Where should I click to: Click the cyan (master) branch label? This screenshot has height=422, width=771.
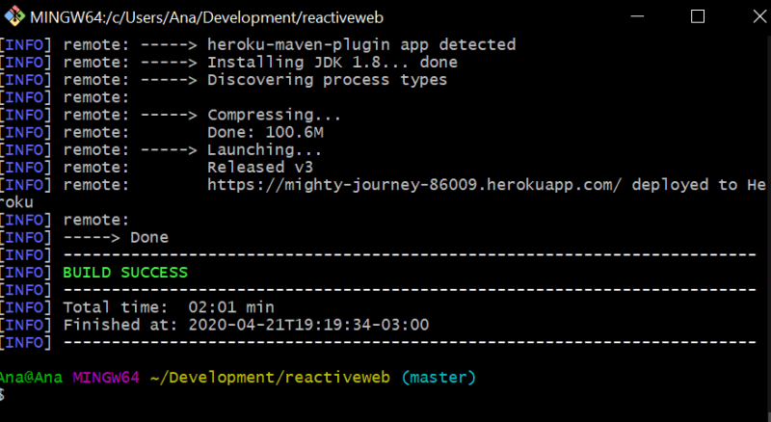pyautogui.click(x=439, y=377)
